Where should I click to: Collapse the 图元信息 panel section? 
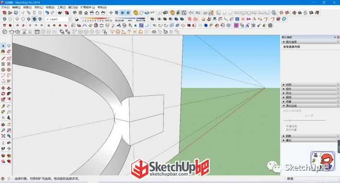click(310, 42)
